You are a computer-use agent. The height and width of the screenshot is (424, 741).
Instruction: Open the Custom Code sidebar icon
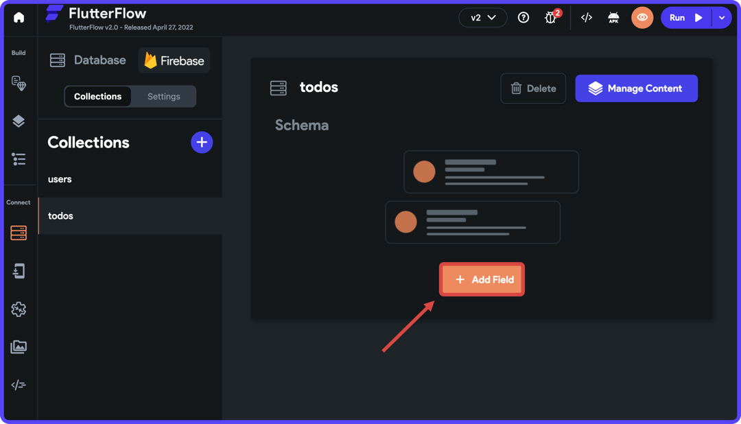[19, 384]
